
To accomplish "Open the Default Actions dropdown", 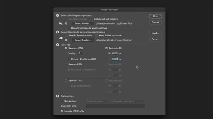I will coord(98,101).
